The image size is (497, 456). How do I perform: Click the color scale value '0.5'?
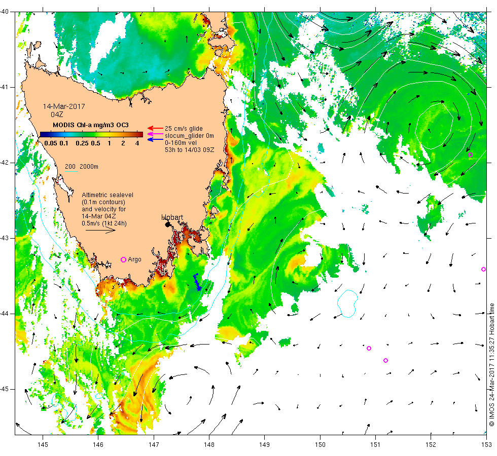pos(95,143)
